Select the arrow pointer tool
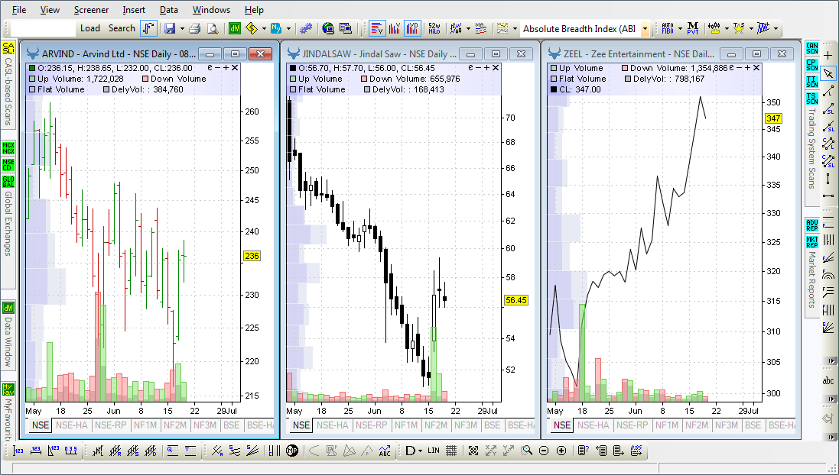The width and height of the screenshot is (839, 475). (x=828, y=73)
